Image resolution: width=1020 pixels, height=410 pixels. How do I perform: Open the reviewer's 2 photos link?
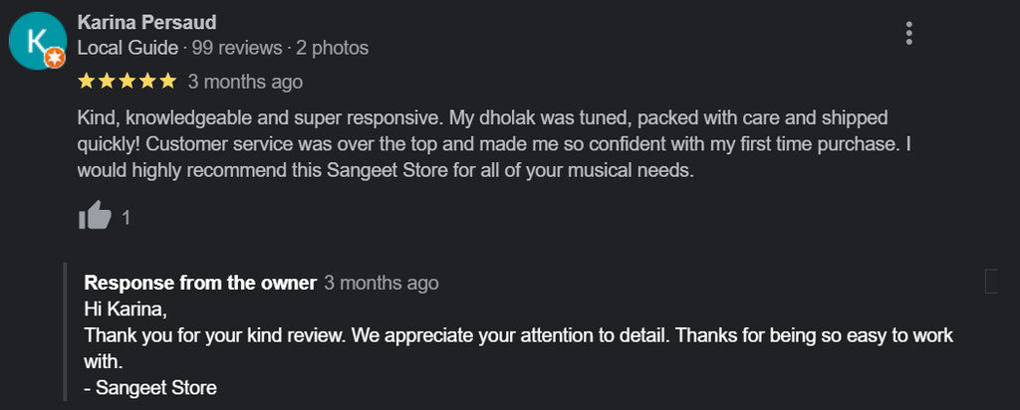[x=333, y=48]
